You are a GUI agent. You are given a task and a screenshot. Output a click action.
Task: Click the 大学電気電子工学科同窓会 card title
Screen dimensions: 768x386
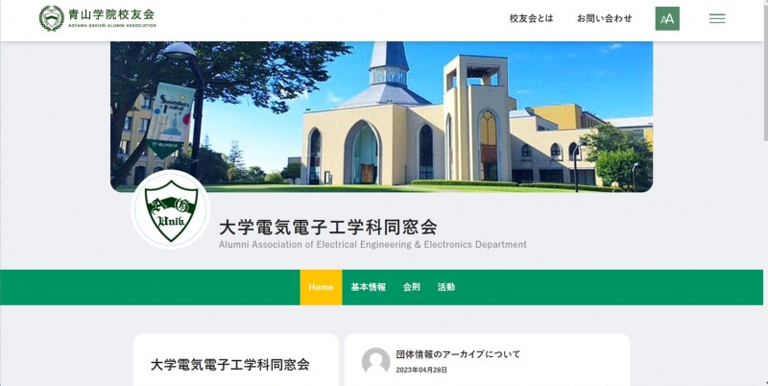[229, 365]
